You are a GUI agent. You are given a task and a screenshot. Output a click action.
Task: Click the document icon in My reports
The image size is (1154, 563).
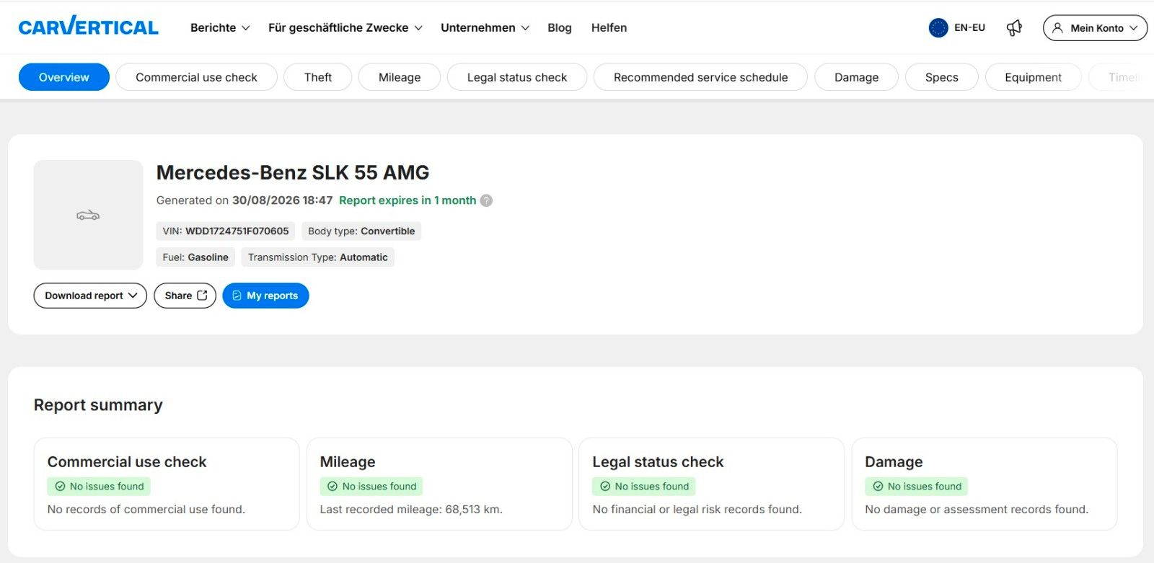click(x=237, y=296)
